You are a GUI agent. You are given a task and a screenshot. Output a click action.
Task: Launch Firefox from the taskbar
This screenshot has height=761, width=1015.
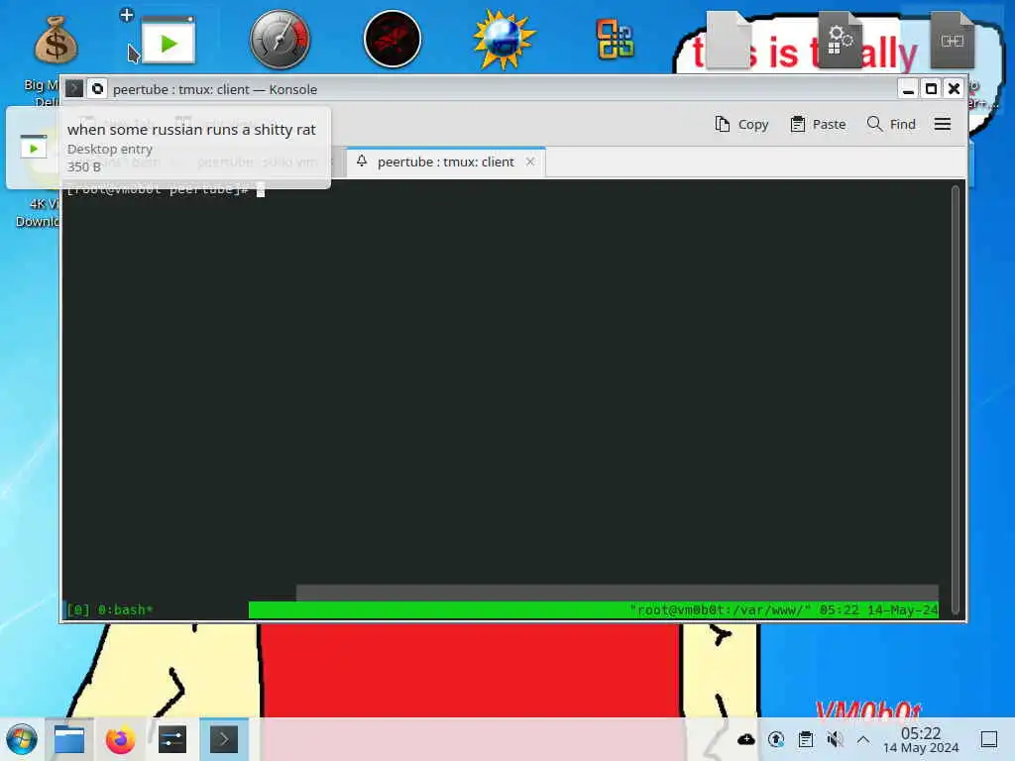120,739
